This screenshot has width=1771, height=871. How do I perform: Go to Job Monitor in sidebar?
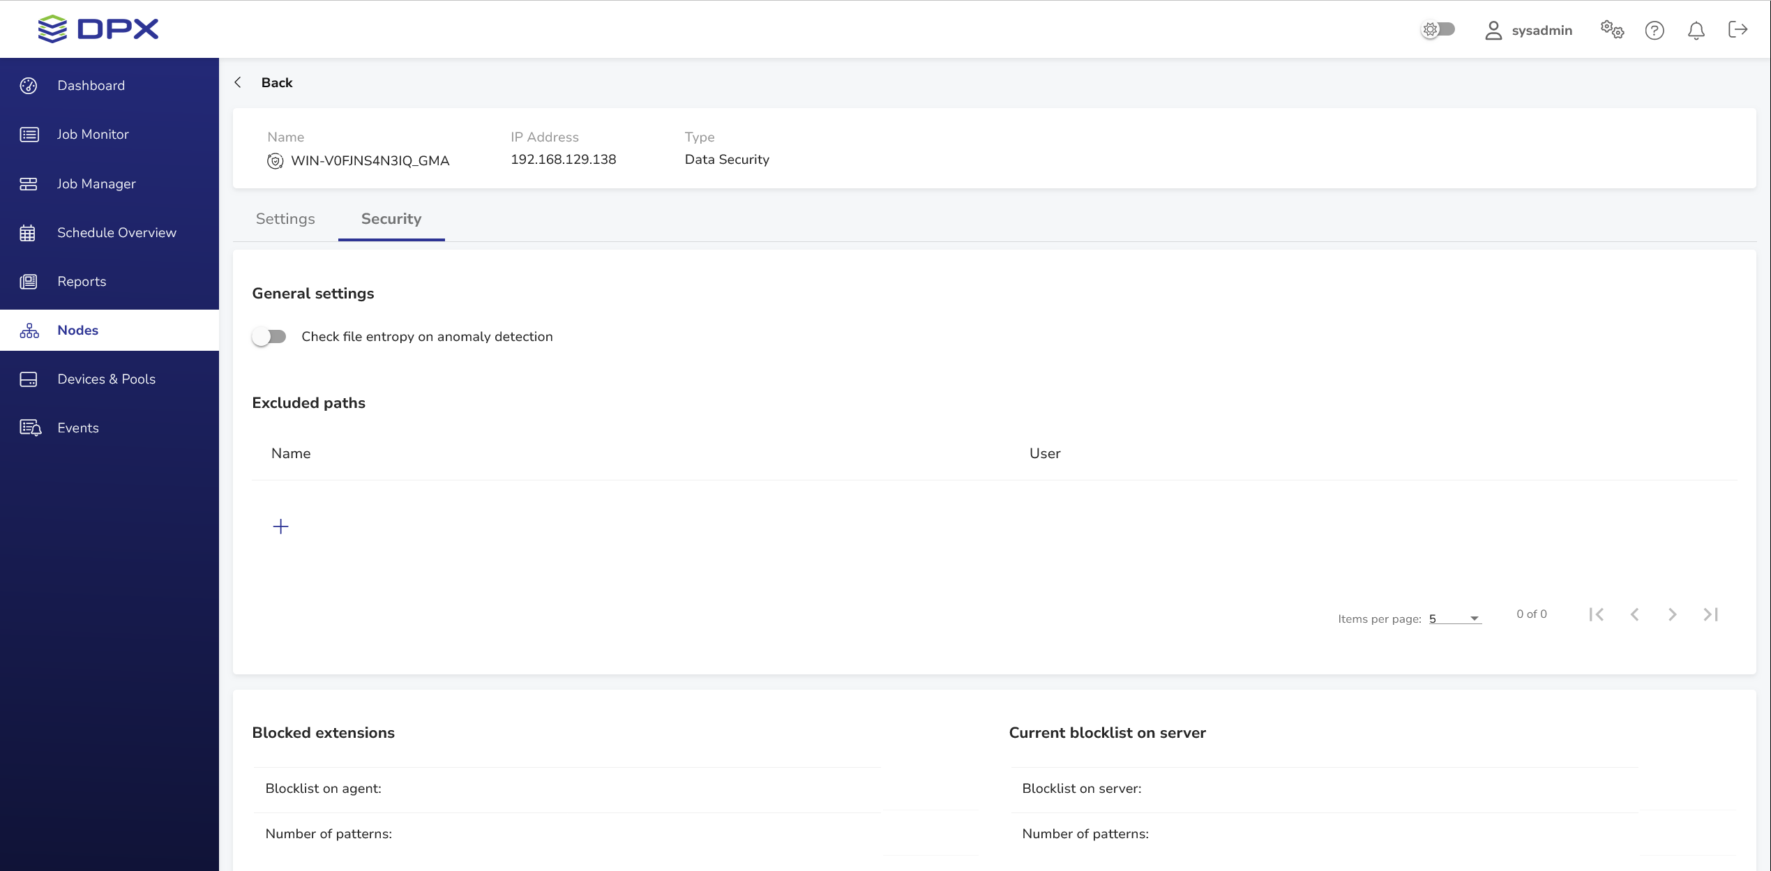click(93, 134)
